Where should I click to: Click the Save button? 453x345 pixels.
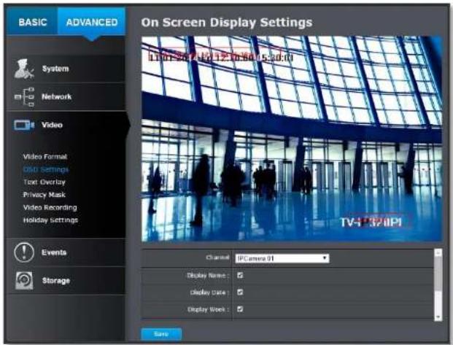coord(161,334)
